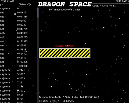129x103 pixels.
Task: Click the DRAGON SPACE title
Action: 65,4
